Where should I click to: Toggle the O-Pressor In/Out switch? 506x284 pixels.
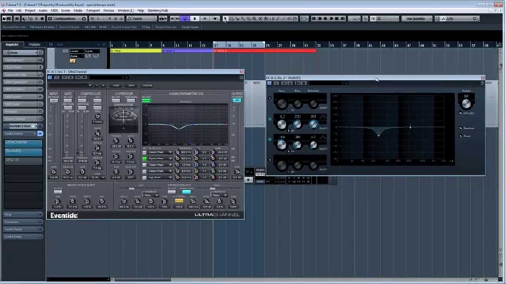[x=116, y=100]
